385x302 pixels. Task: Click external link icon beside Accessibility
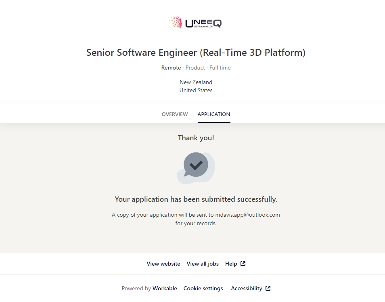click(268, 288)
